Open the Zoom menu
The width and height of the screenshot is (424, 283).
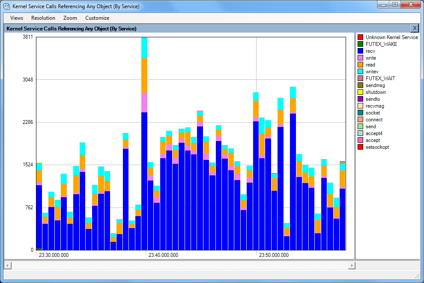click(x=70, y=18)
